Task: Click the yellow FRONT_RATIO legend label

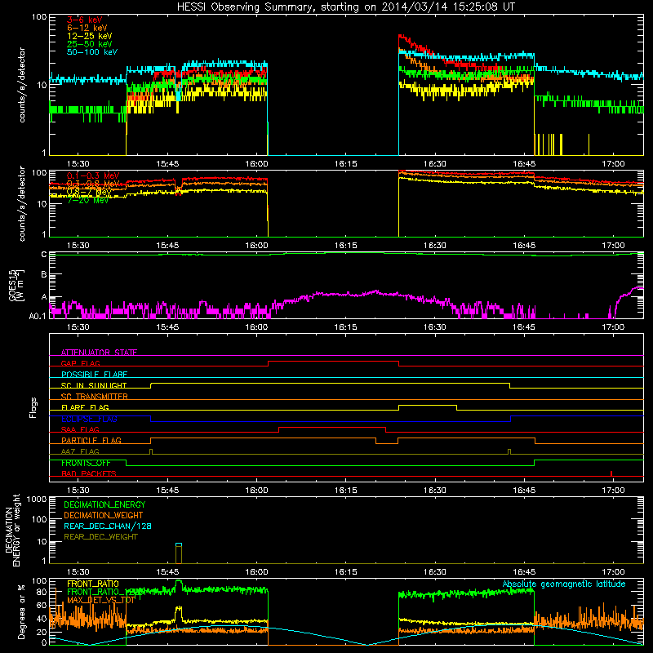Action: coord(93,584)
